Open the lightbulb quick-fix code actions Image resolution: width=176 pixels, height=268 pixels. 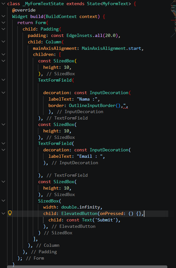pyautogui.click(x=10, y=213)
